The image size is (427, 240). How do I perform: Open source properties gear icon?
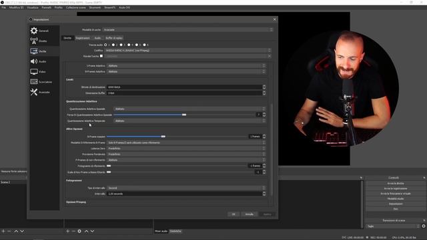(x=79, y=231)
